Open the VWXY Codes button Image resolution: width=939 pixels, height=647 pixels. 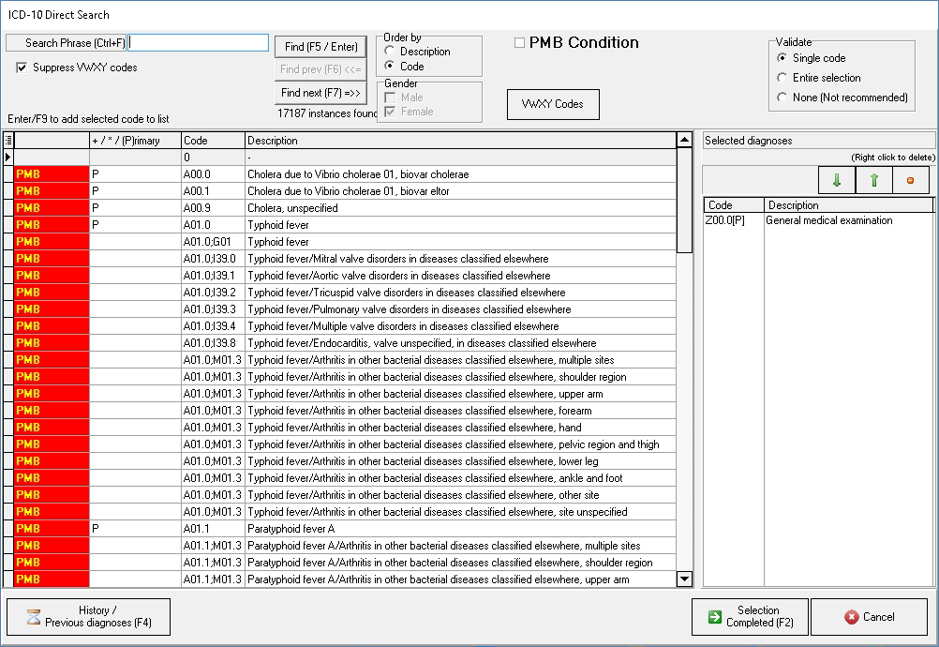[553, 104]
